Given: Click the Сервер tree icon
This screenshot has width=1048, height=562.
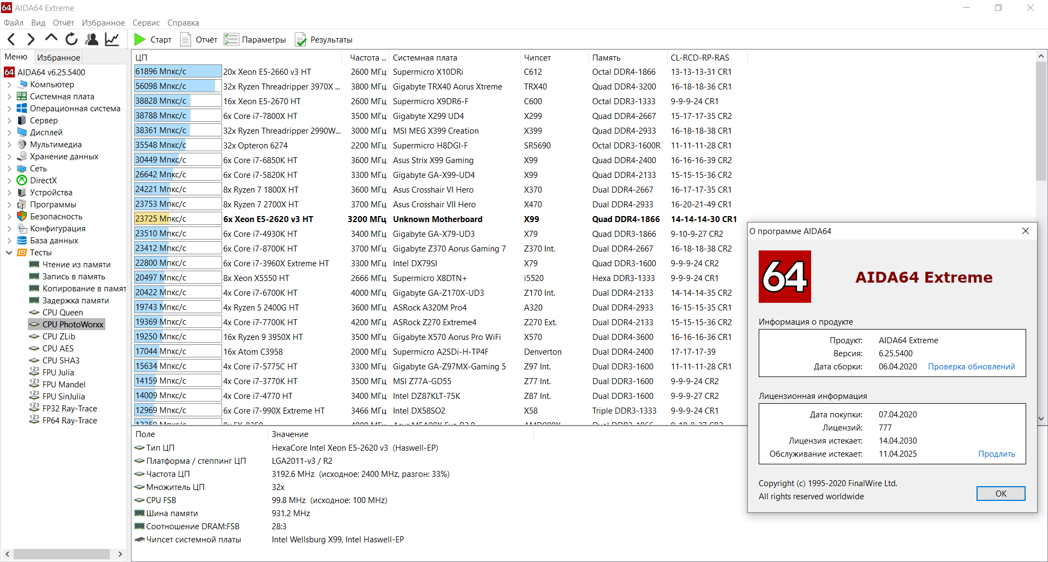Looking at the screenshot, I should tap(22, 120).
